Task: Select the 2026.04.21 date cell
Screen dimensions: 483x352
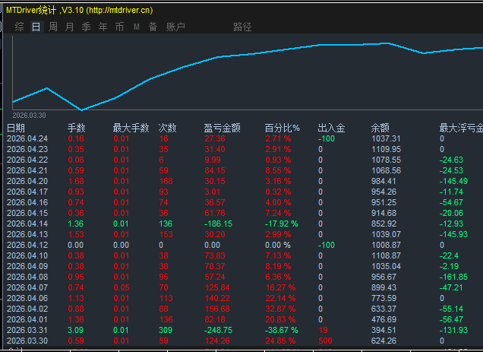Action: pos(27,170)
